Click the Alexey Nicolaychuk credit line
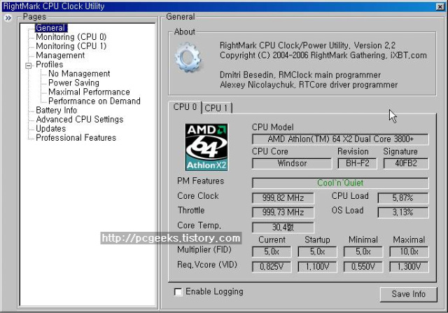Viewport: 448px width, 313px height. tap(309, 85)
